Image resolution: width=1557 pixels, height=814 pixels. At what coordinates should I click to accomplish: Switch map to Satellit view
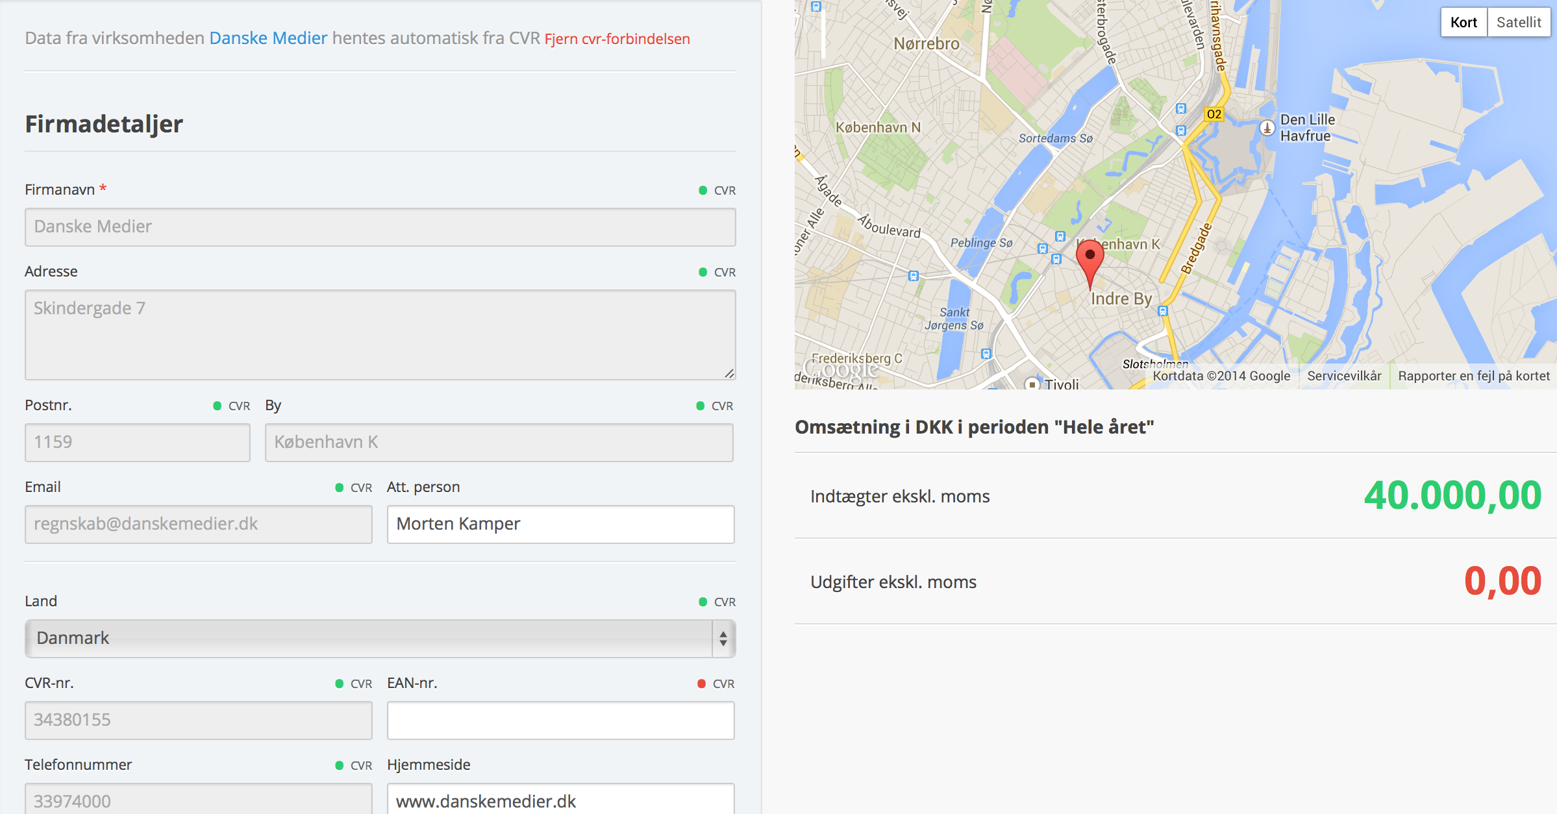click(x=1518, y=22)
